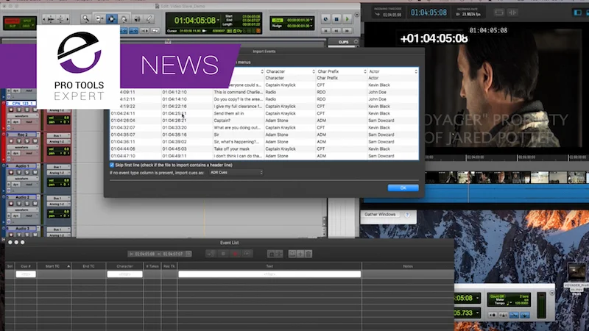The width and height of the screenshot is (589, 331).
Task: Open the Actor column mapping dropdown
Action: tap(393, 71)
